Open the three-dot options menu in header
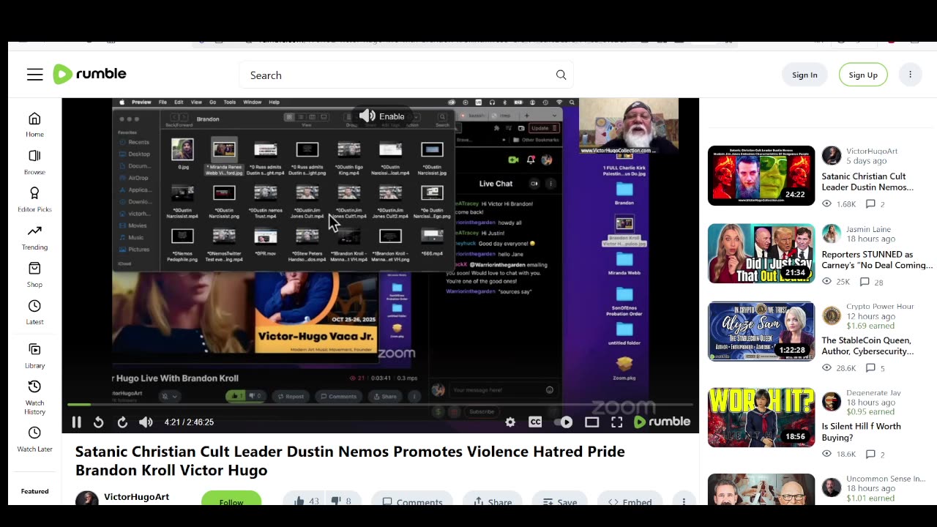937x527 pixels. click(x=910, y=75)
